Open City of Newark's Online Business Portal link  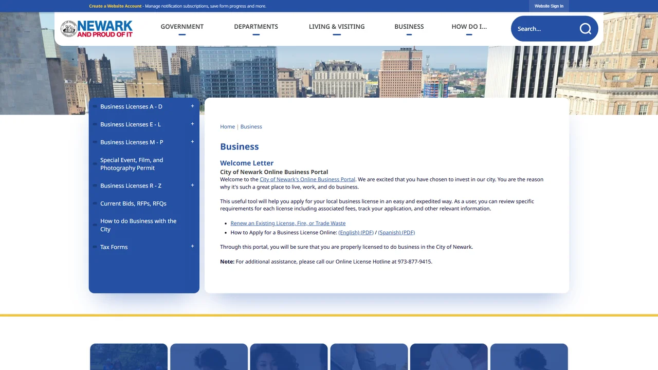[x=307, y=179]
